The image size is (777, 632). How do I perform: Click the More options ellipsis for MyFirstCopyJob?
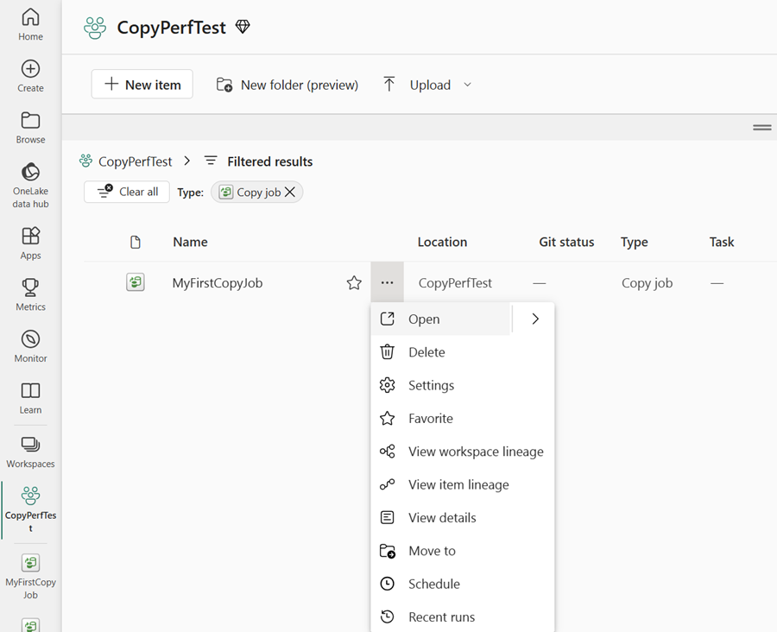(387, 282)
